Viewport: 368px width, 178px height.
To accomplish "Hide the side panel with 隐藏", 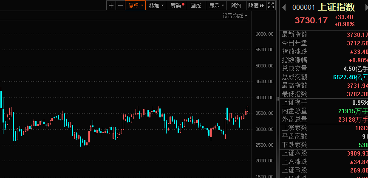I will pos(255,6).
